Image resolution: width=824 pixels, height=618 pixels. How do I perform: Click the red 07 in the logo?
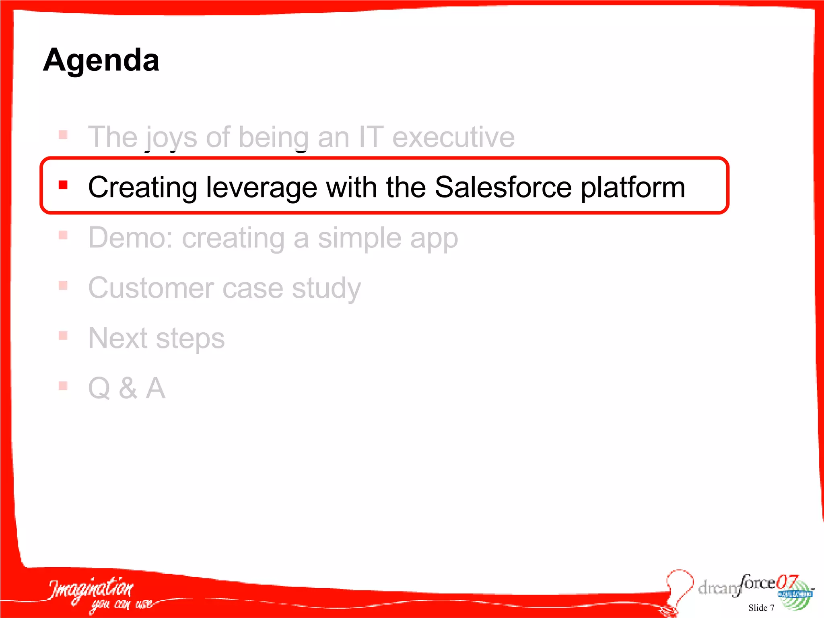click(787, 581)
